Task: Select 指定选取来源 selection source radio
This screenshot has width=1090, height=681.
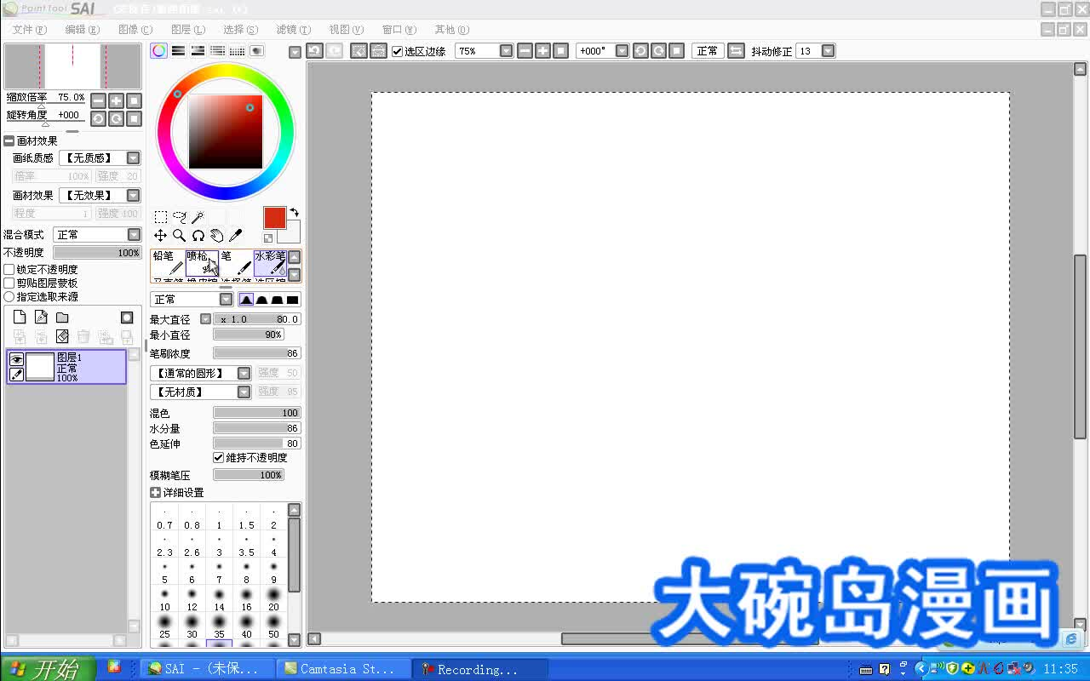Action: [x=9, y=297]
